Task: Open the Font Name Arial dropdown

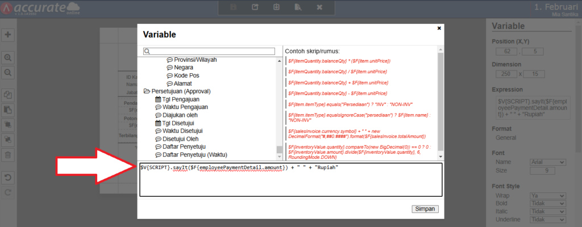Action: pyautogui.click(x=542, y=162)
